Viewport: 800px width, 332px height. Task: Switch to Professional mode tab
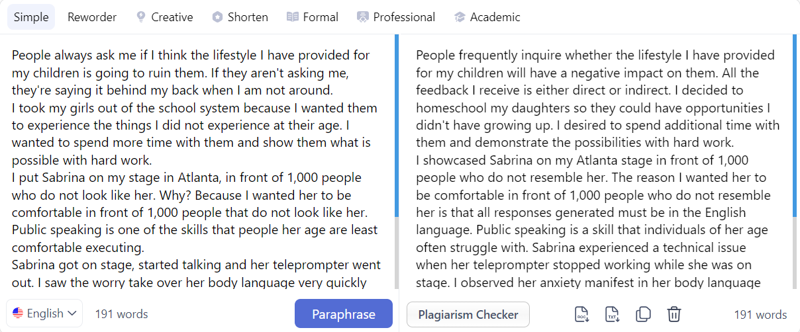[x=396, y=17]
